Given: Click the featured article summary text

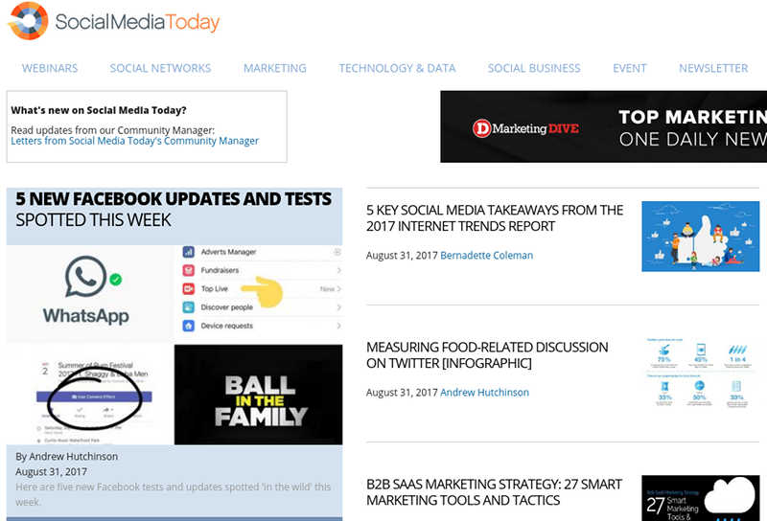Looking at the screenshot, I should point(174,494).
